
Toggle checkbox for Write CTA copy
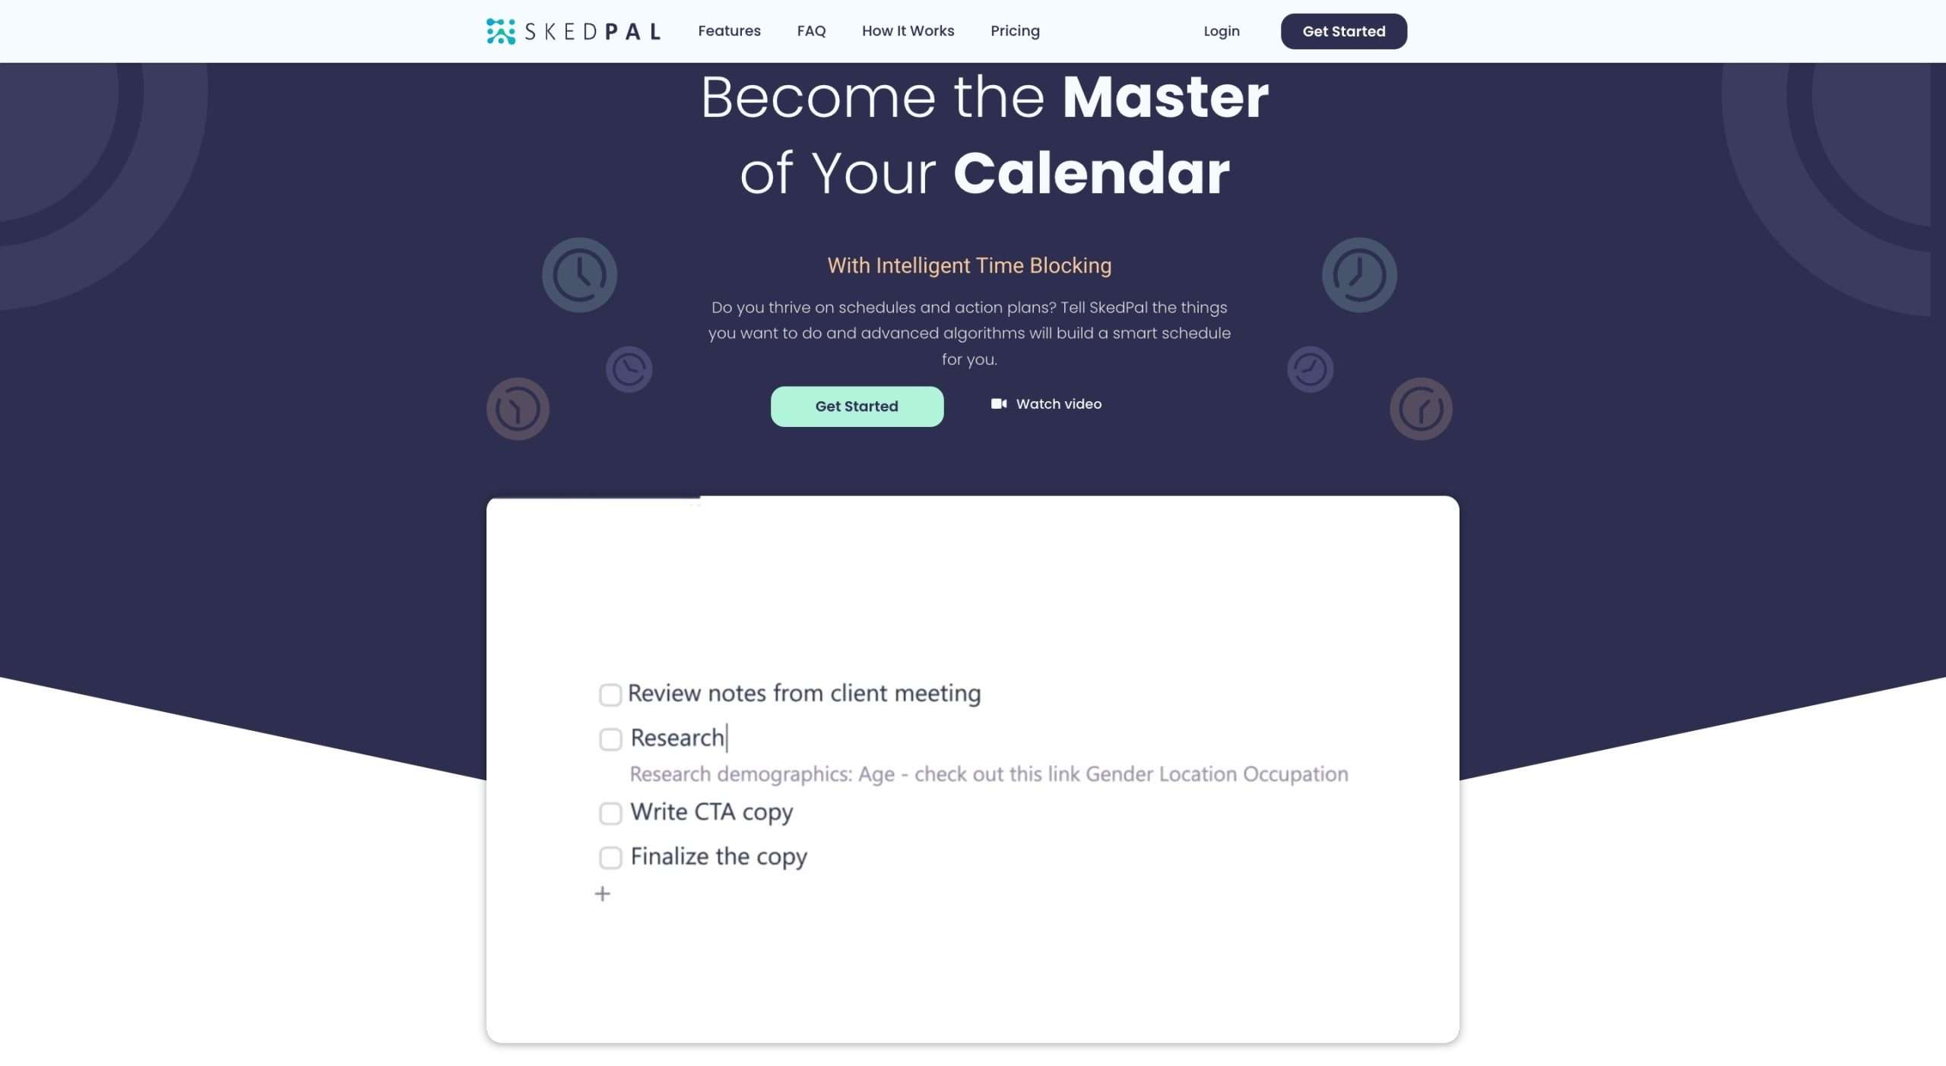(610, 813)
